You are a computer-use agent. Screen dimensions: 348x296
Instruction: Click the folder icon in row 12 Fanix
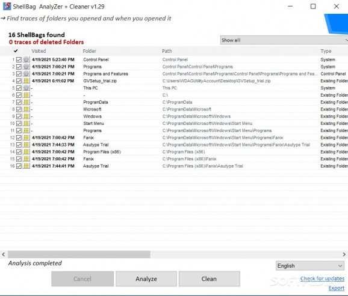point(26,137)
